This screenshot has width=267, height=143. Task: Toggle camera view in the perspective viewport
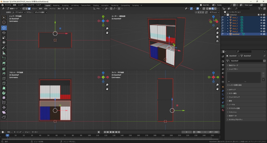pos(217,37)
